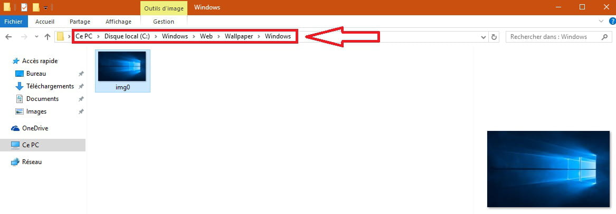Go forward with the right arrow

point(24,37)
